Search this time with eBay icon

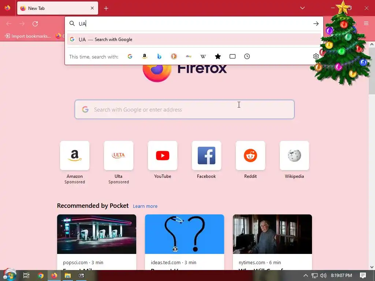click(x=189, y=56)
